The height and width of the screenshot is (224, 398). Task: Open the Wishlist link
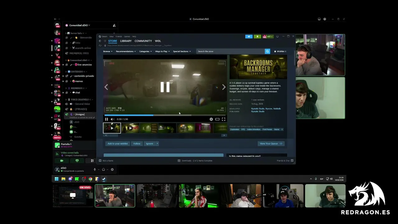coord(280,51)
